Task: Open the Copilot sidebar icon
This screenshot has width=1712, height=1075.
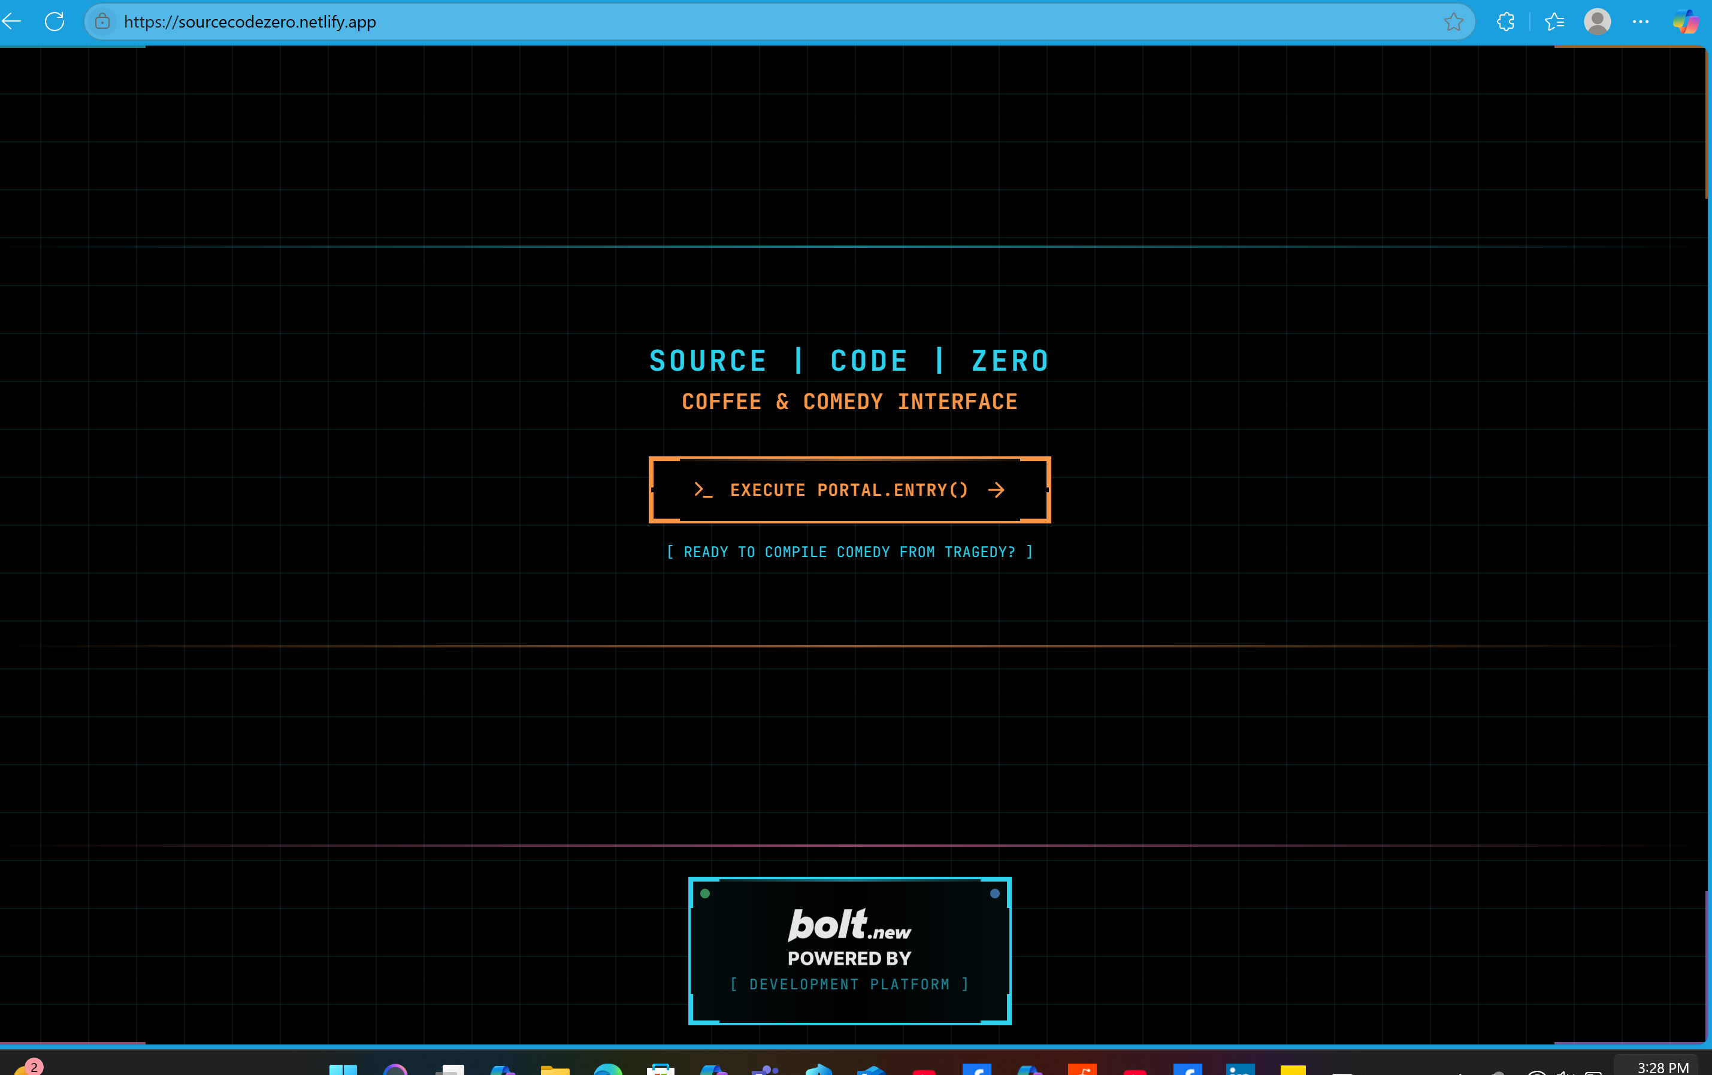Action: tap(1686, 22)
